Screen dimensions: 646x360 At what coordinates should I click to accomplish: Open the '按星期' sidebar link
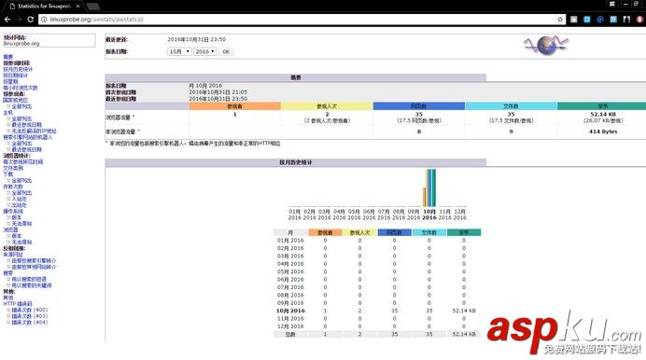click(10, 81)
